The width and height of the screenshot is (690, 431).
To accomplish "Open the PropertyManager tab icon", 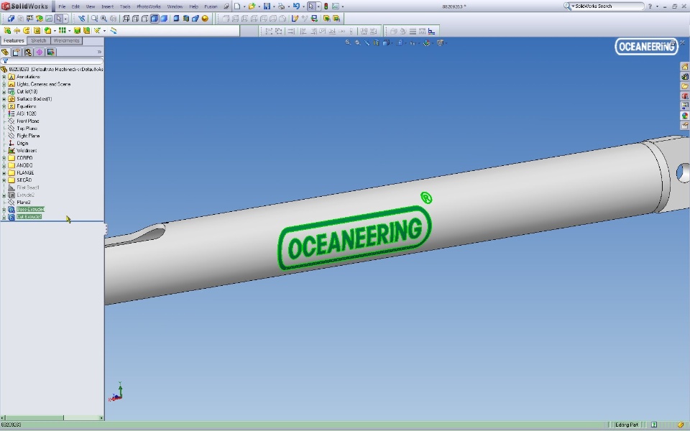I will (x=17, y=52).
